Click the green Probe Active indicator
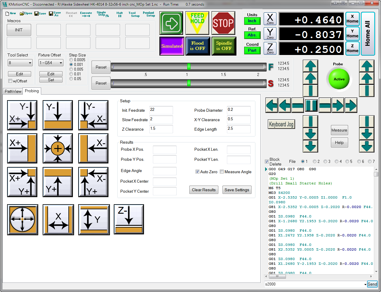Viewport: 381px width, 292px height. coord(339,79)
